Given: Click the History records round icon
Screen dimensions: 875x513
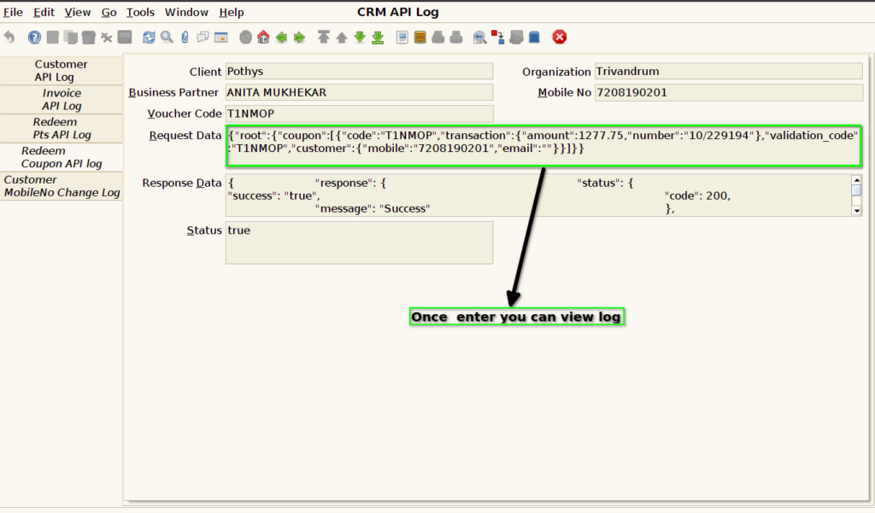Looking at the screenshot, I should [x=245, y=38].
